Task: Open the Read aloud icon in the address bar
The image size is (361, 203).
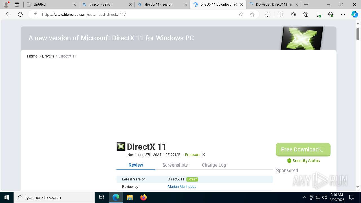Action: pyautogui.click(x=241, y=14)
